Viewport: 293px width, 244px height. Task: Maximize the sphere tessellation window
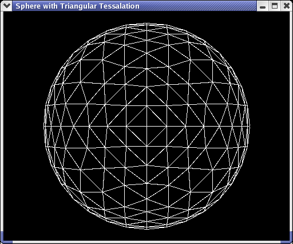[275, 6]
